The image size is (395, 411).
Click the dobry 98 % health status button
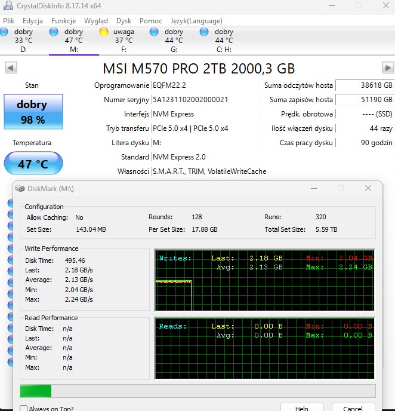(x=32, y=111)
